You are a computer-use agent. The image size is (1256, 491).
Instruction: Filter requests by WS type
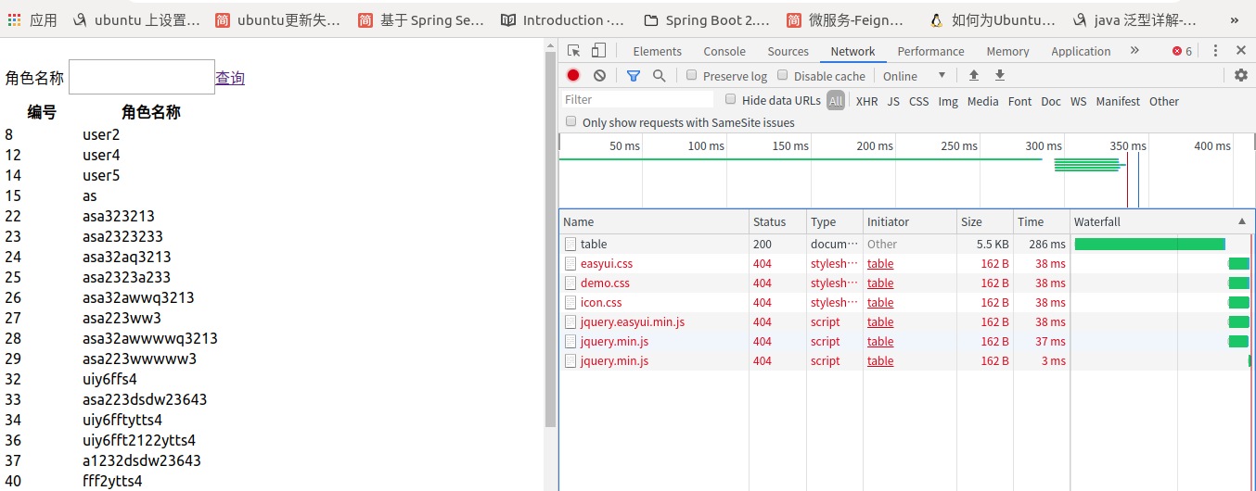[1079, 101]
